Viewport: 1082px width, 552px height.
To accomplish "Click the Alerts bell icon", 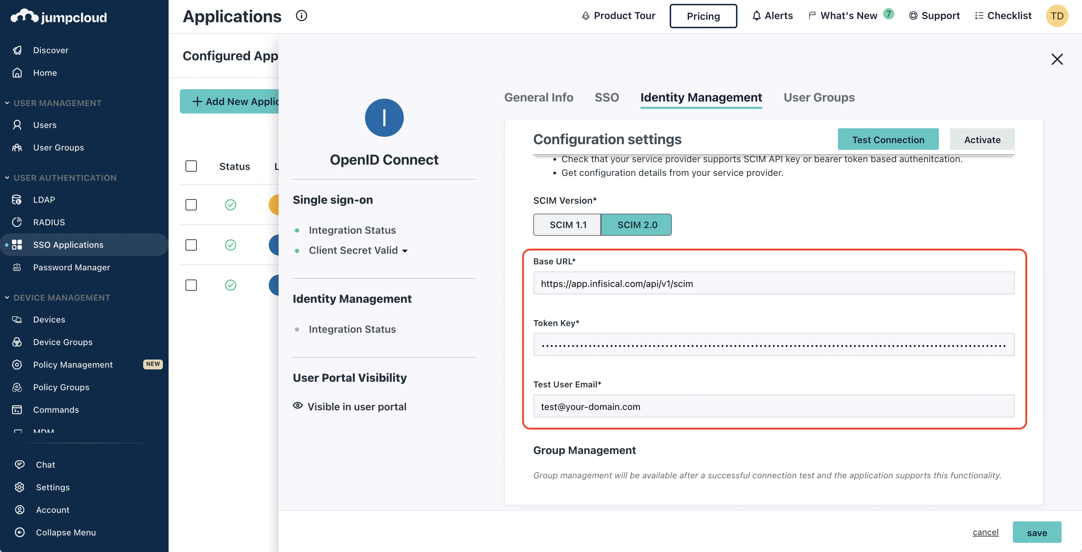I will click(756, 16).
